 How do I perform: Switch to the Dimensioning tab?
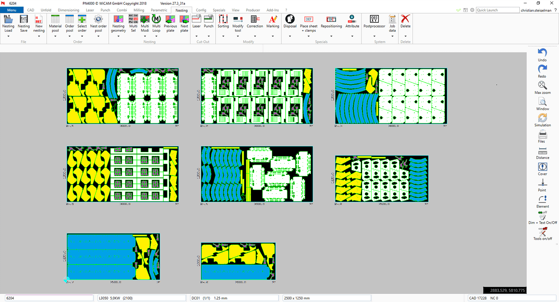[68, 10]
